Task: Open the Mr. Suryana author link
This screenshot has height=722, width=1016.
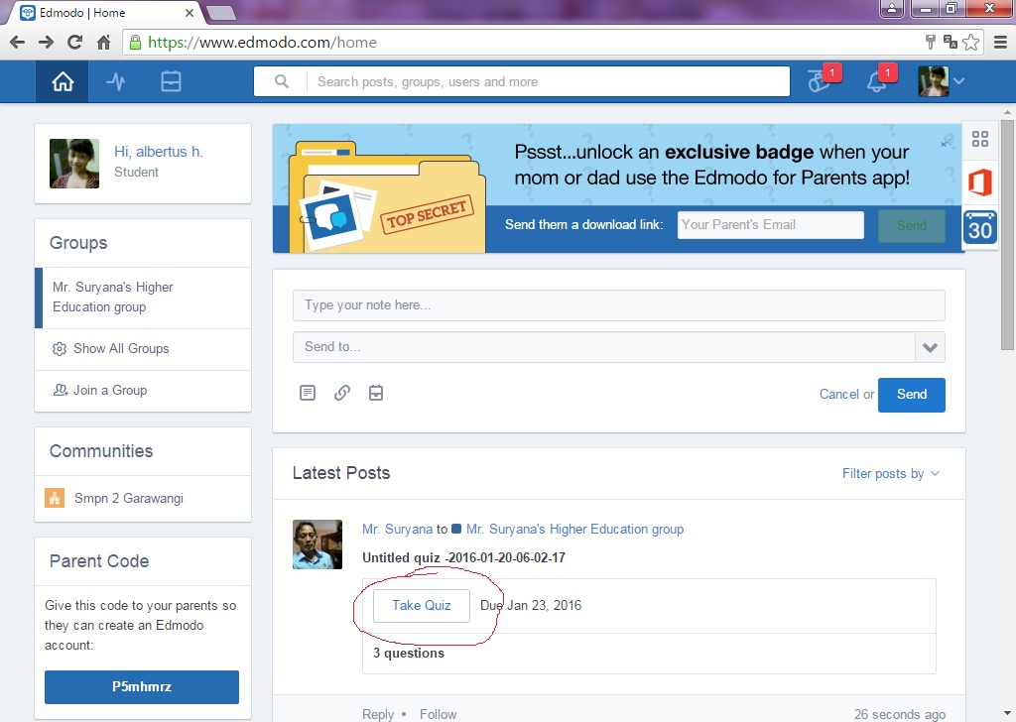Action: pyautogui.click(x=397, y=529)
